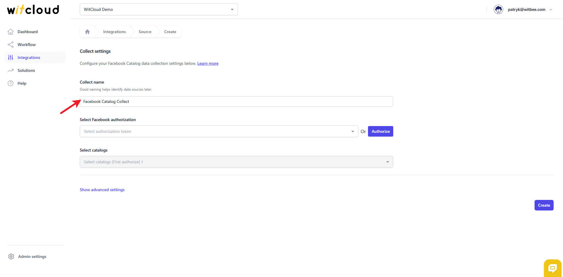
Task: Open the Help menu item
Action: coord(35,83)
